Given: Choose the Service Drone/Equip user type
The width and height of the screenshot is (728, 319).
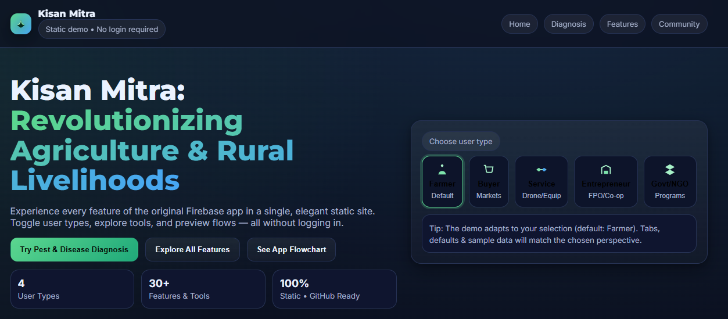Looking at the screenshot, I should tap(541, 182).
